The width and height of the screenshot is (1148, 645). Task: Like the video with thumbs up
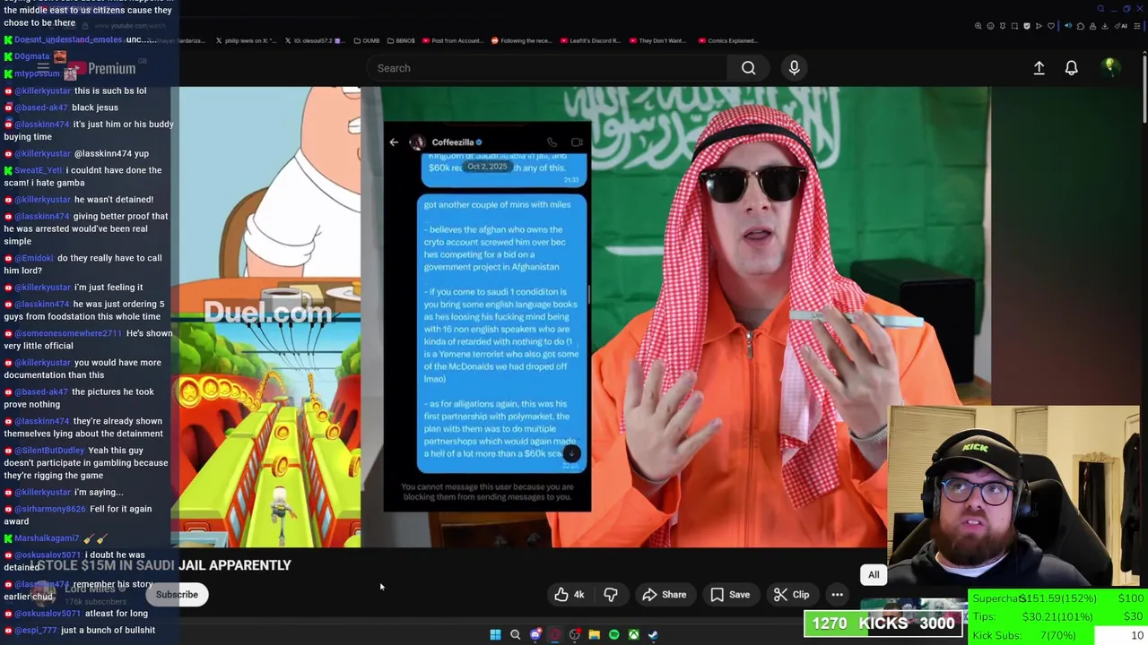pyautogui.click(x=569, y=595)
